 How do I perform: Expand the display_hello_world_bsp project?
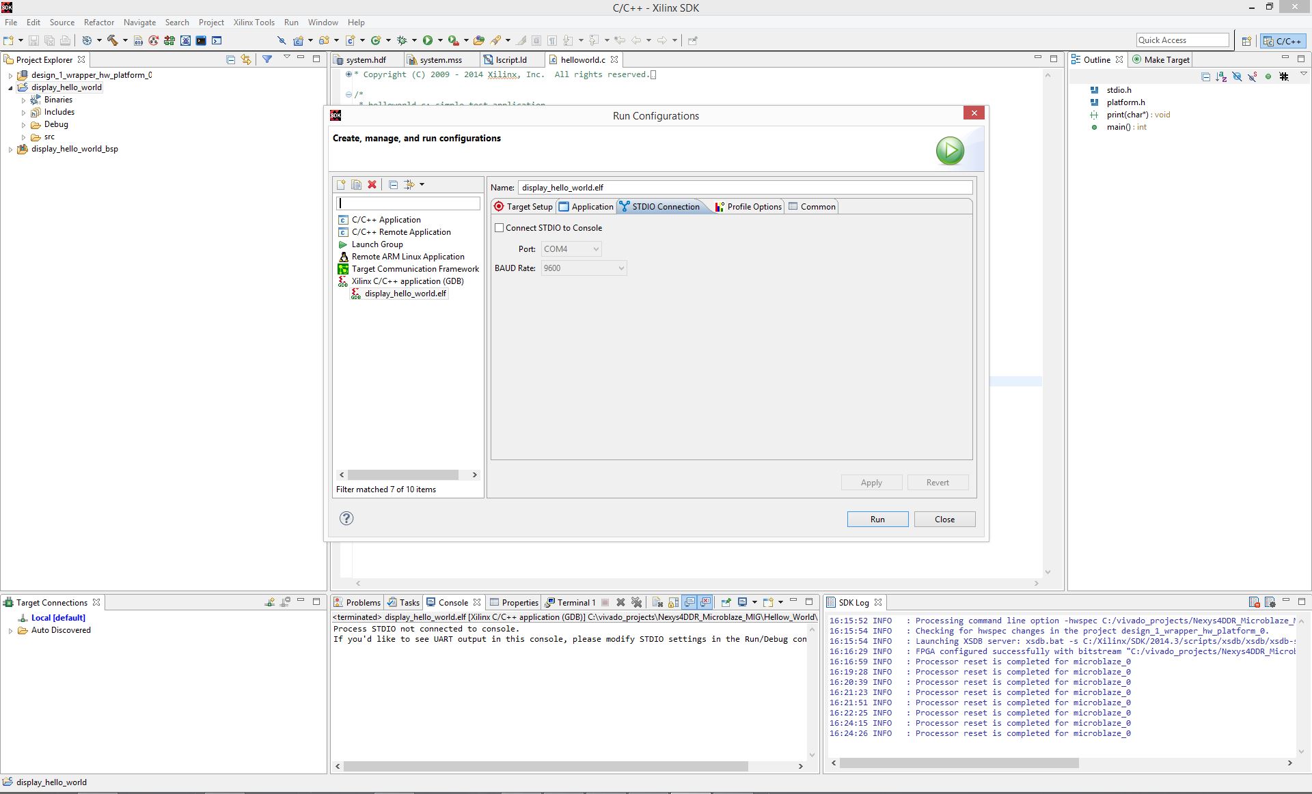click(x=10, y=150)
